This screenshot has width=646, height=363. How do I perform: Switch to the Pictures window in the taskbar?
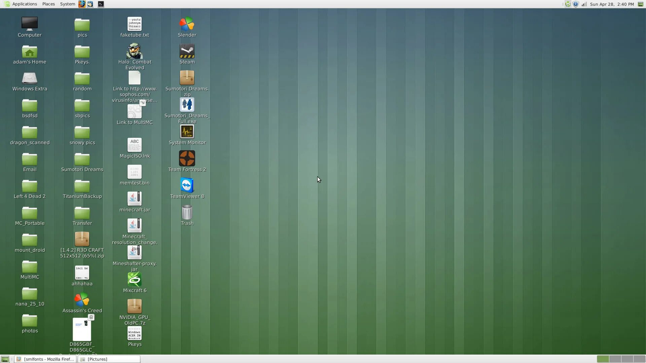pos(109,359)
